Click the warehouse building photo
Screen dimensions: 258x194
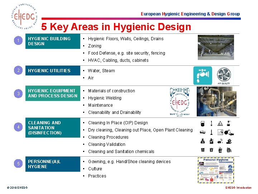tap(216, 47)
